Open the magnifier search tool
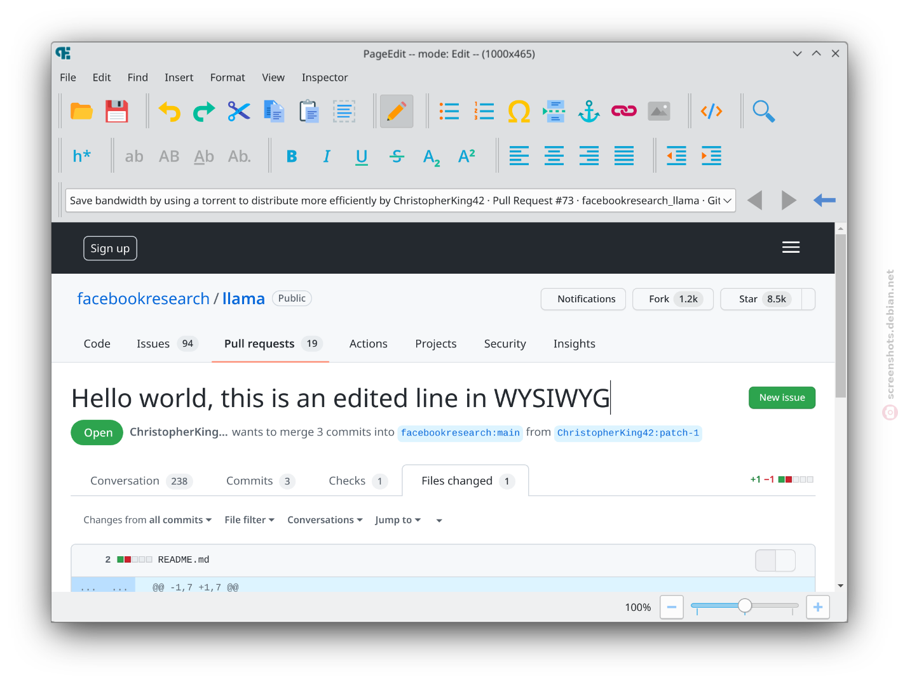 click(x=763, y=111)
